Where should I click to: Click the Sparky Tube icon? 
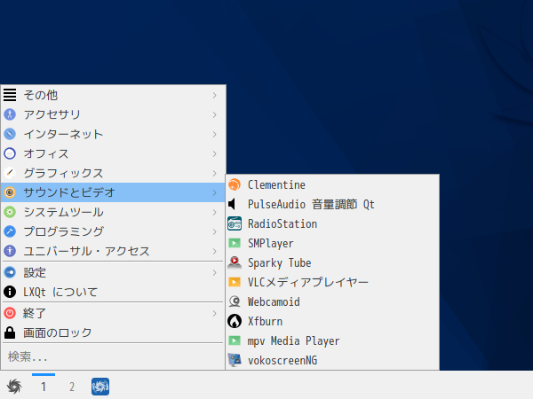[235, 263]
